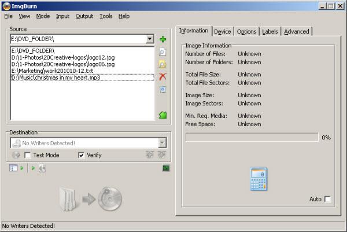Click the green Disc Layout Editor icon
The image size is (347, 232).
(163, 115)
